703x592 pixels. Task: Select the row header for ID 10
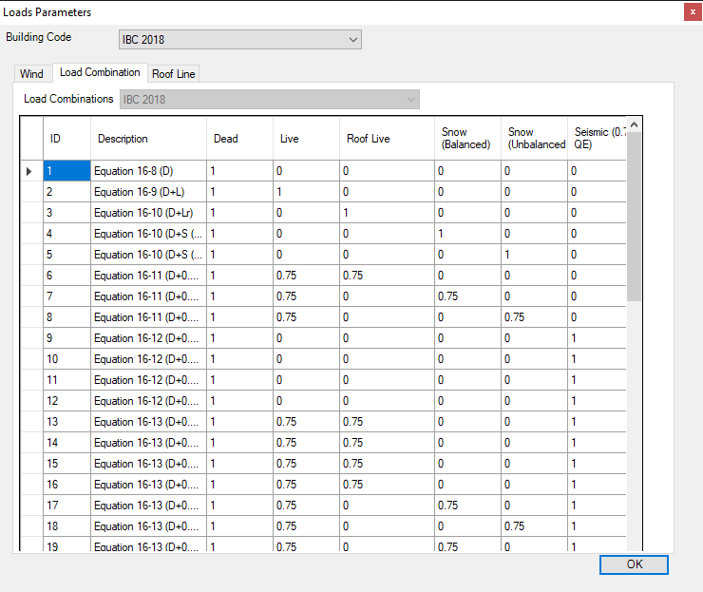[x=29, y=359]
